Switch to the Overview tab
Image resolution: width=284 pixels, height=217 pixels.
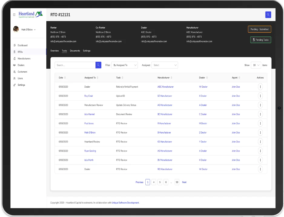54,51
